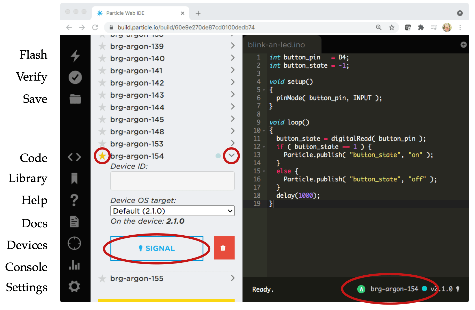This screenshot has width=475, height=310.
Task: Click the brg-argon-154 online status dot
Action: [x=218, y=156]
